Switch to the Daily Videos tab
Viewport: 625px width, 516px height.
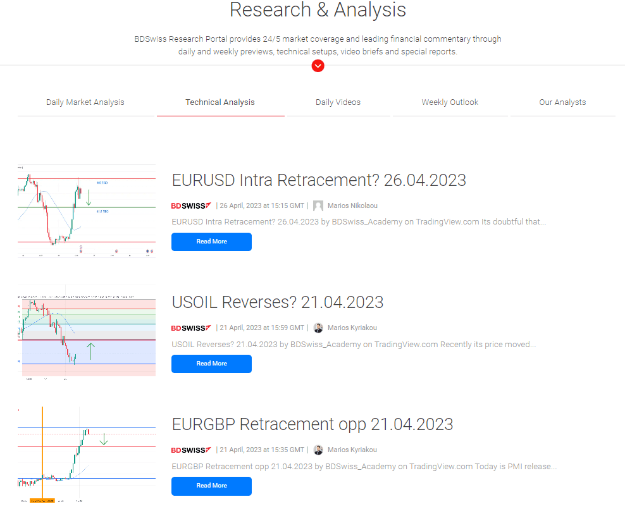point(338,102)
